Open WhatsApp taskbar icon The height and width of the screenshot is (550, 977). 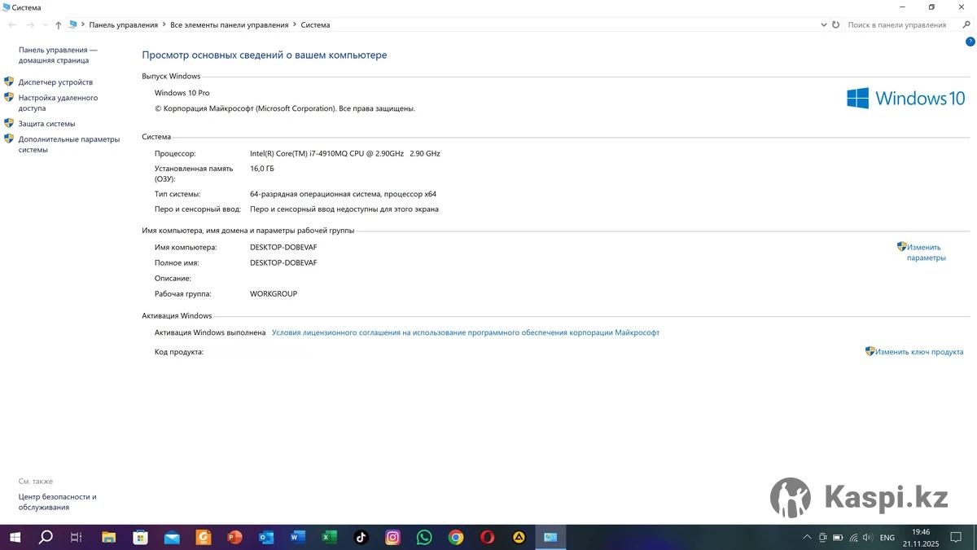[424, 537]
